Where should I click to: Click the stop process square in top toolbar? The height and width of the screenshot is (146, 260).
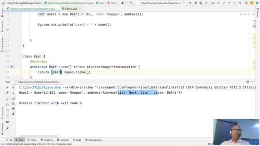coord(206,3)
